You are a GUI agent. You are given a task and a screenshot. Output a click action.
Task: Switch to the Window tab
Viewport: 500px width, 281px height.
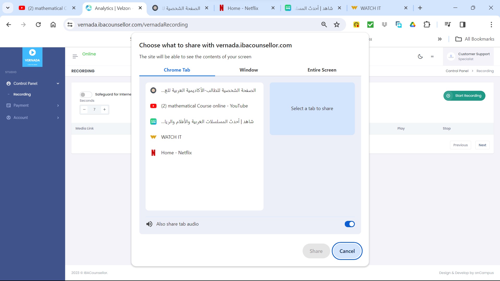point(249,70)
